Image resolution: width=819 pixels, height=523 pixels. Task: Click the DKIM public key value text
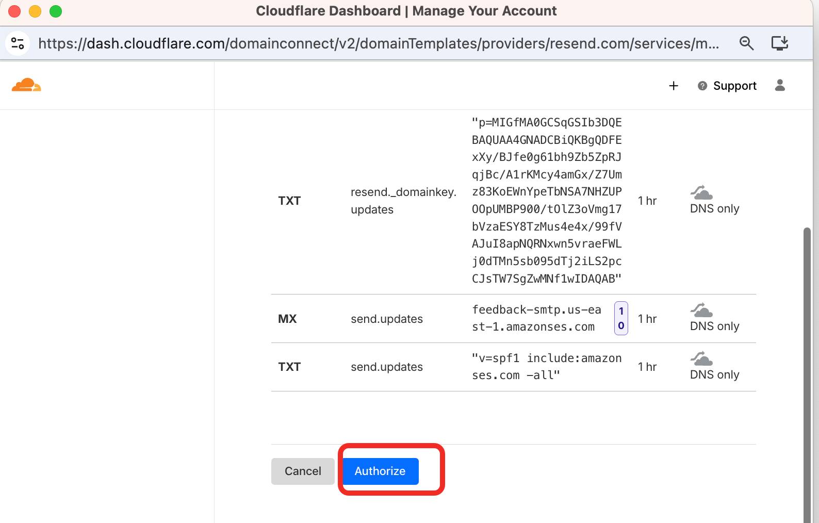click(547, 201)
